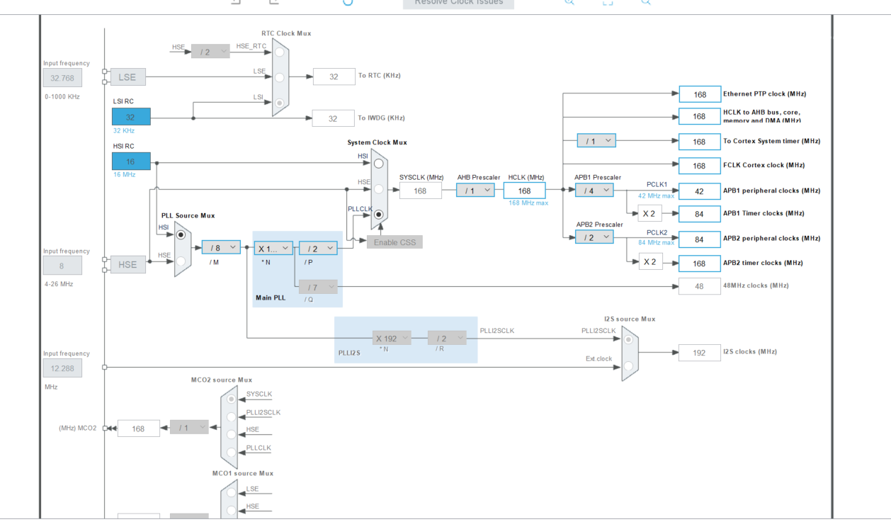Click the fit-to-screen icon in toolbar

(x=608, y=2)
